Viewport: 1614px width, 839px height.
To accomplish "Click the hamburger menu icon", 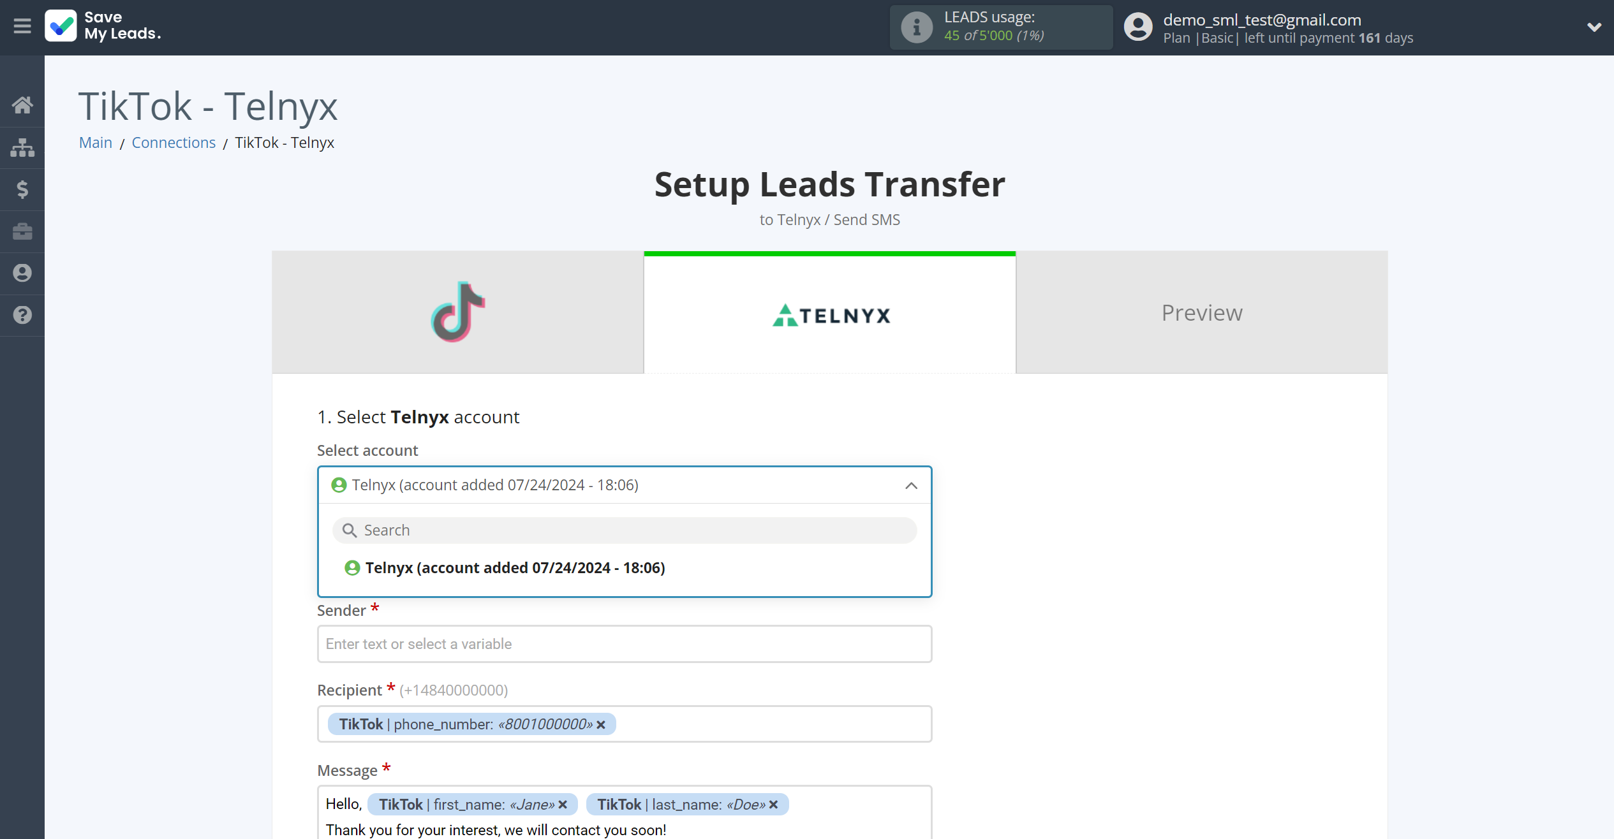I will 21,27.
